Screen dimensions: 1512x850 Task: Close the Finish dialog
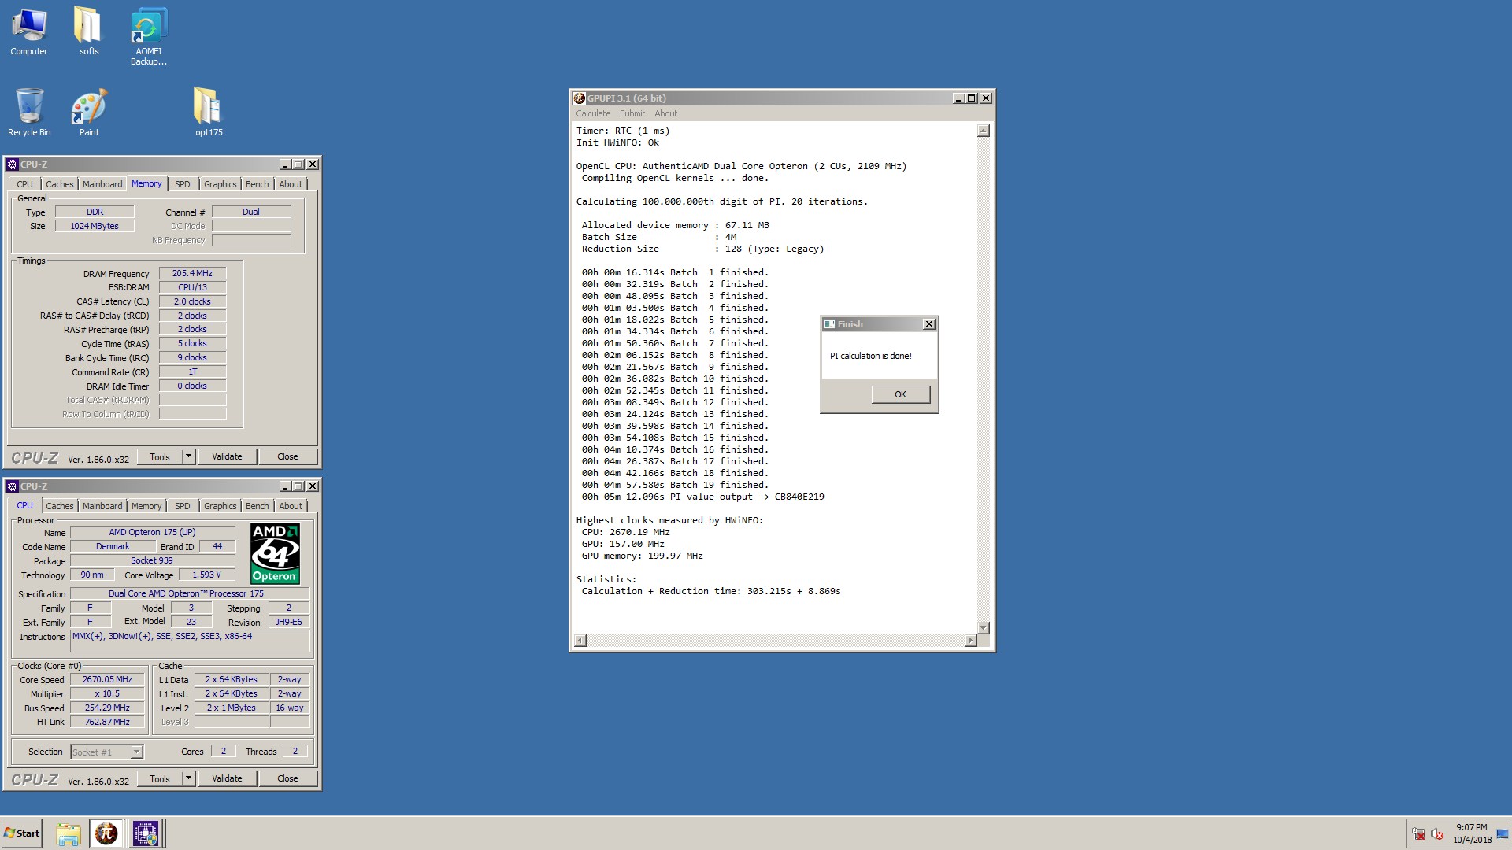929,324
